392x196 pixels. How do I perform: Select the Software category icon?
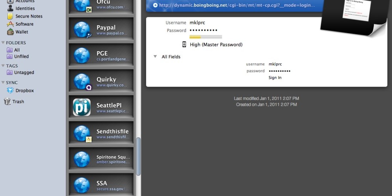coord(10,24)
